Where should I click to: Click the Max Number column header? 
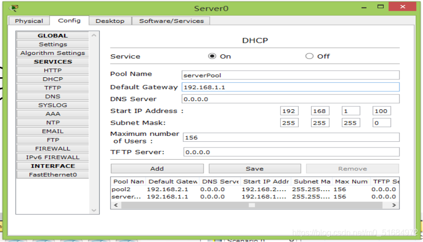coord(351,181)
